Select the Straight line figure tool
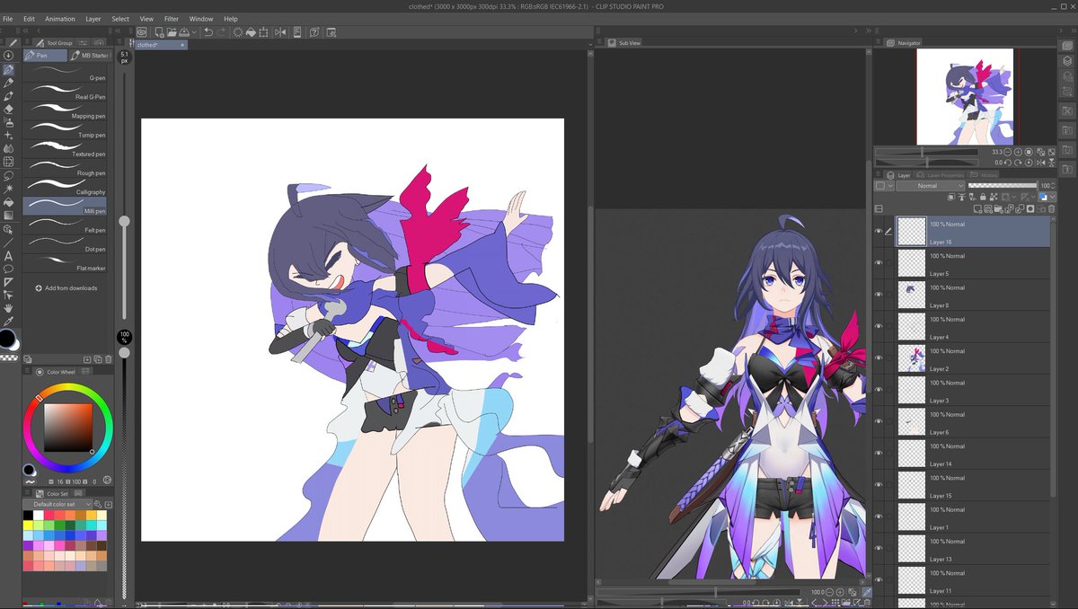This screenshot has width=1078, height=609. 8,243
